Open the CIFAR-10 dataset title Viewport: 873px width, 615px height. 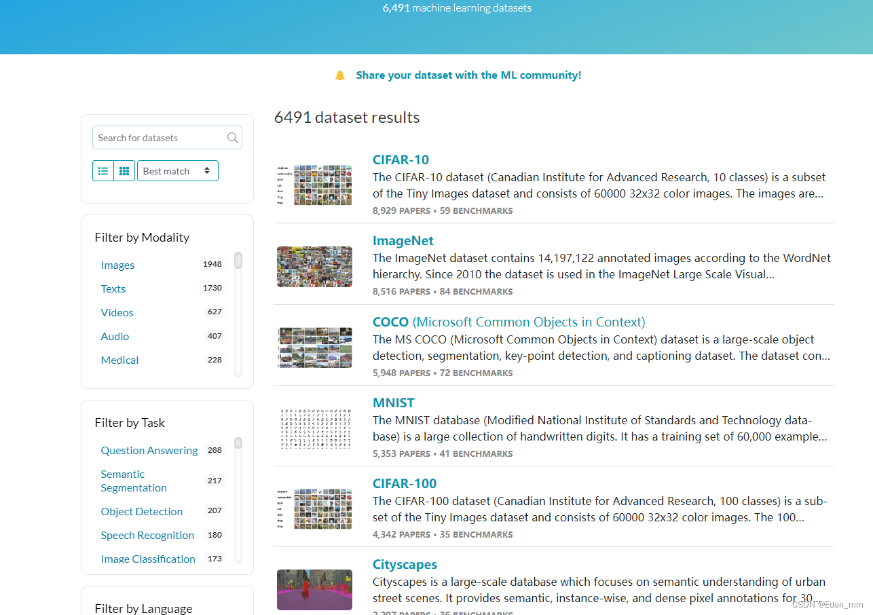401,160
